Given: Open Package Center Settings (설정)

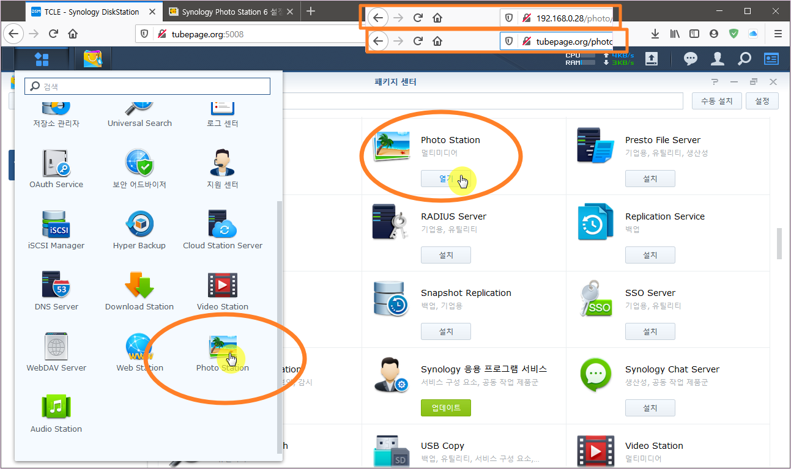Looking at the screenshot, I should [x=762, y=102].
